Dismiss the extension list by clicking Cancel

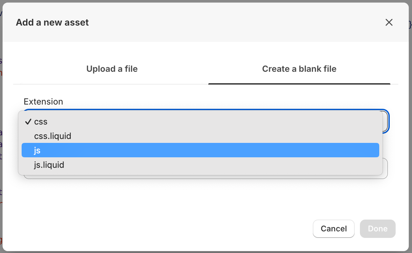click(x=333, y=228)
